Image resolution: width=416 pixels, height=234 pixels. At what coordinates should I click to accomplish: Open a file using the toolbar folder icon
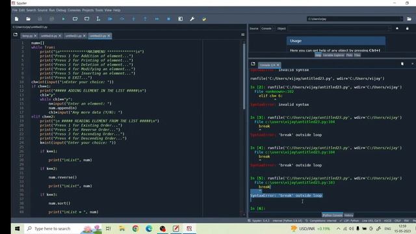coord(28,19)
